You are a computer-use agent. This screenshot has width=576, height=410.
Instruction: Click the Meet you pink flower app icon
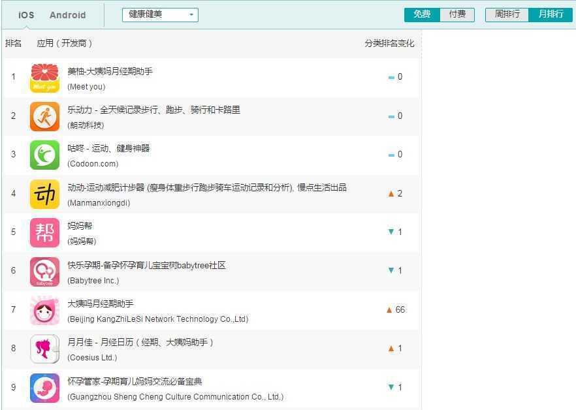tap(44, 78)
